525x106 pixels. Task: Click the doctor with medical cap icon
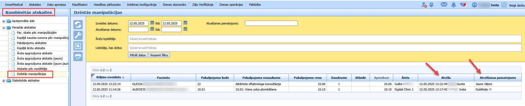coord(431,5)
